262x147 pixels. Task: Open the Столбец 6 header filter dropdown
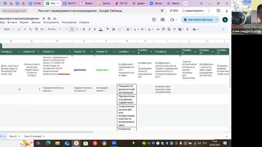(x=177, y=52)
